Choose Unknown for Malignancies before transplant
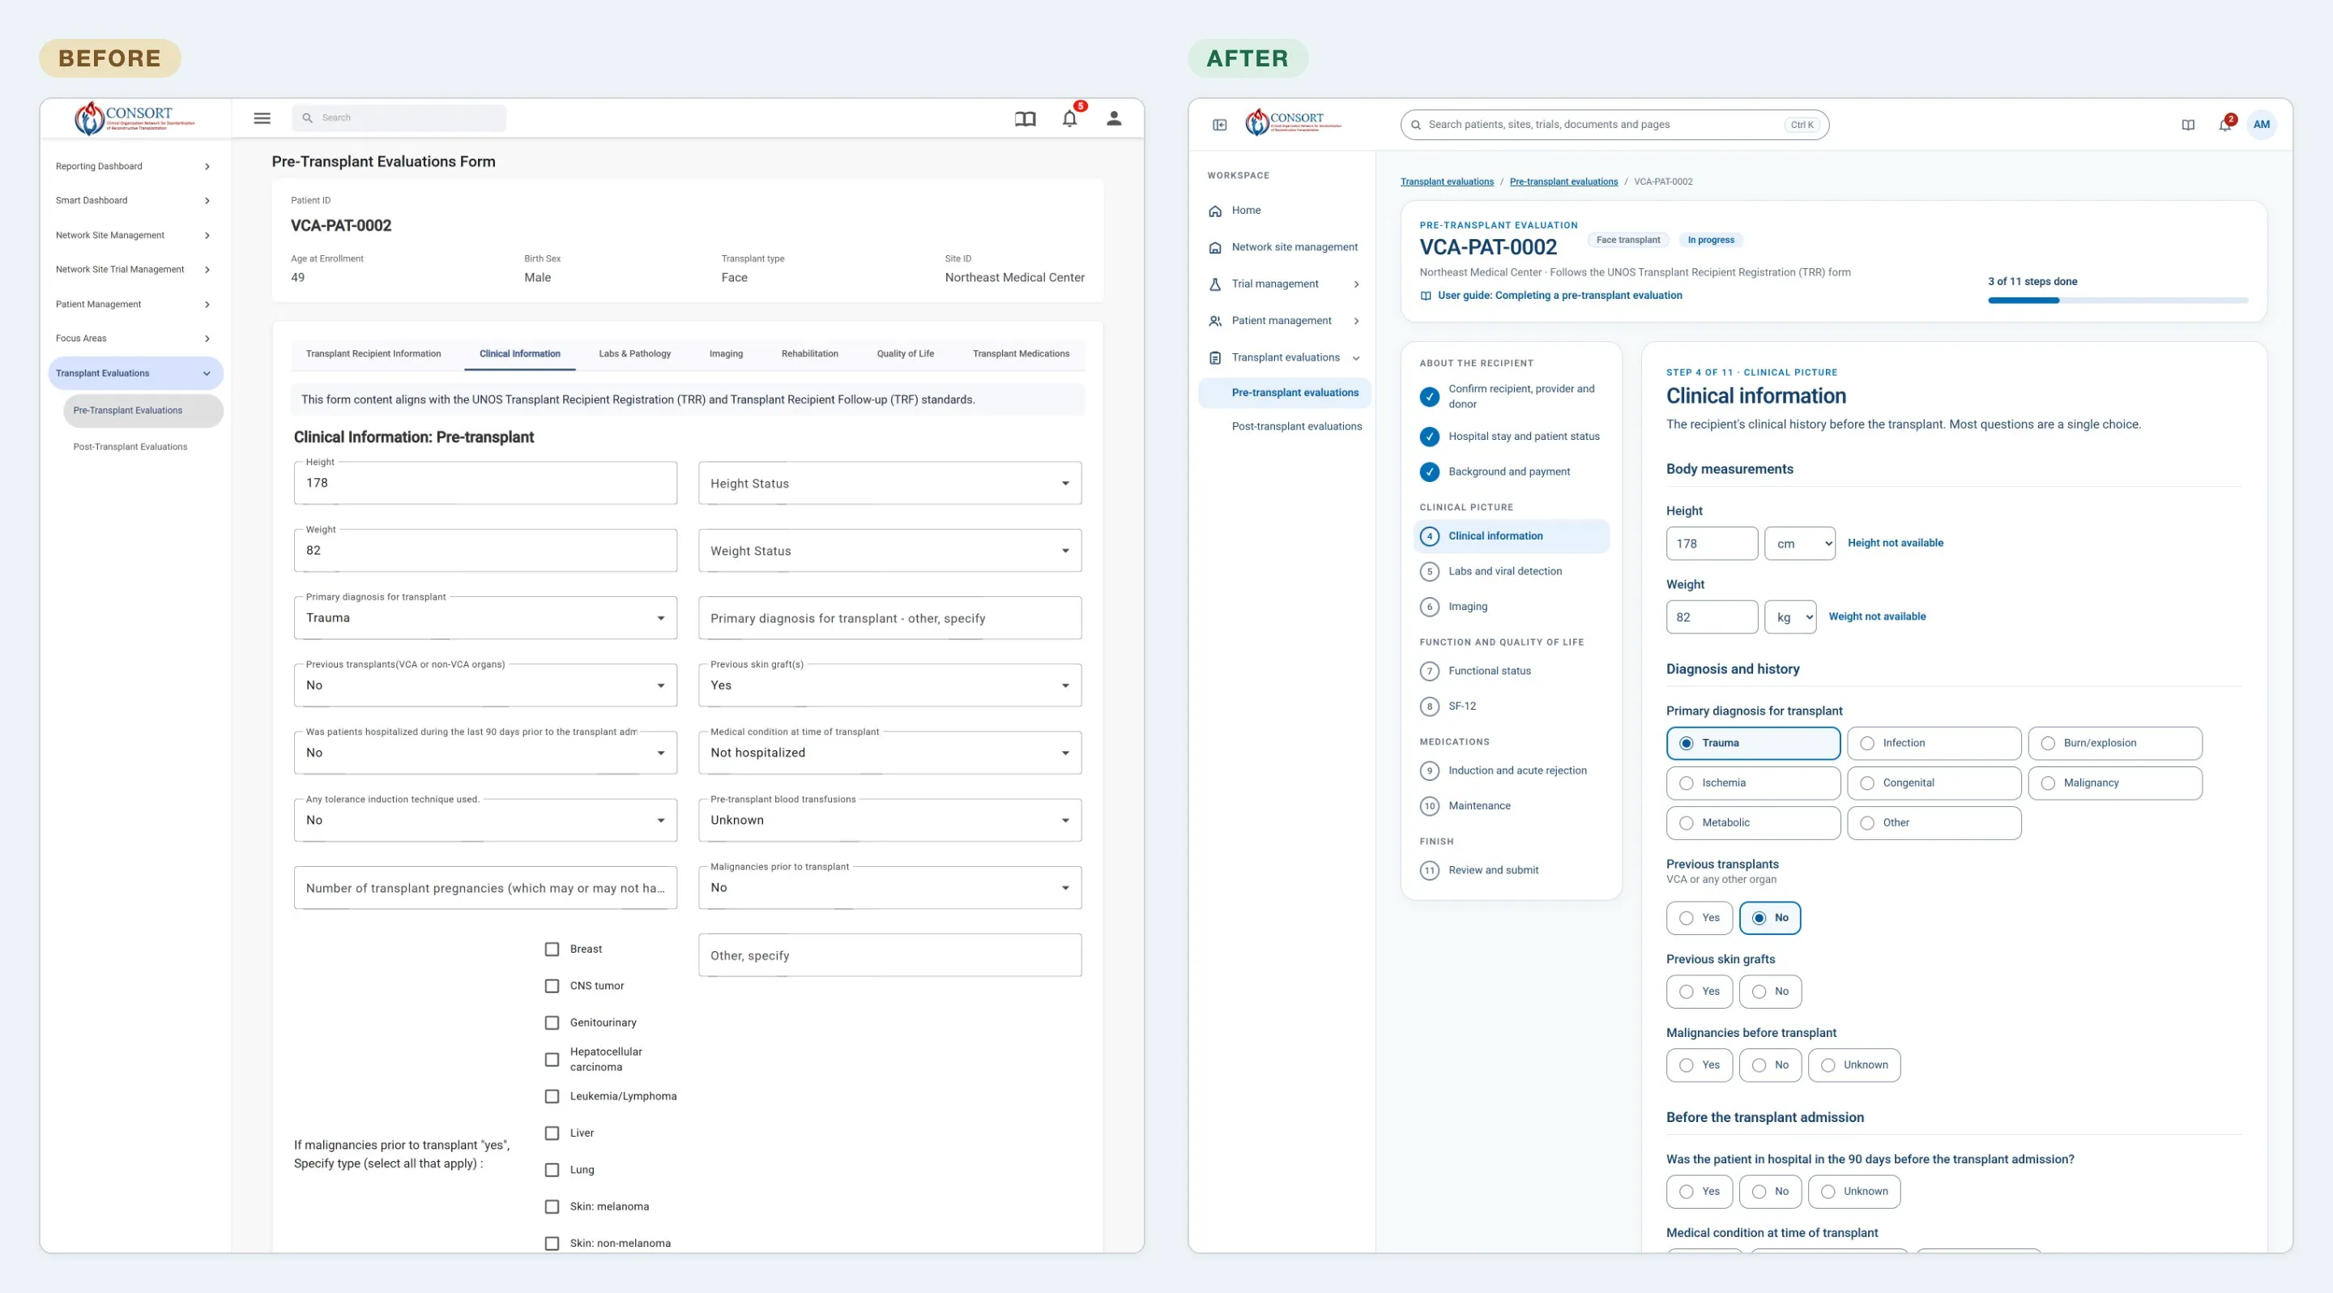 1854,1065
